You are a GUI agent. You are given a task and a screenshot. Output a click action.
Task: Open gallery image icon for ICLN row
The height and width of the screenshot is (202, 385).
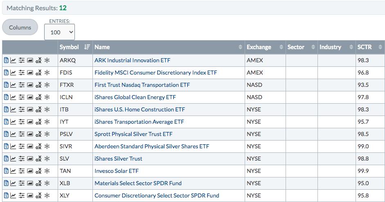(30, 97)
